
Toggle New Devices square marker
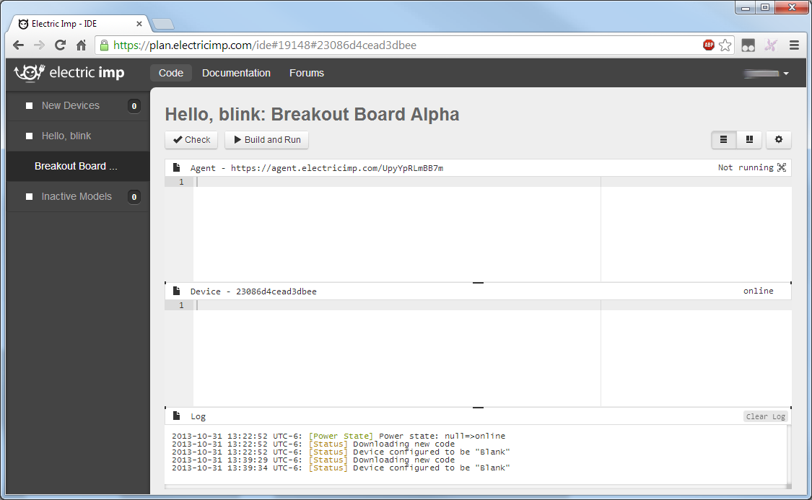tap(30, 105)
